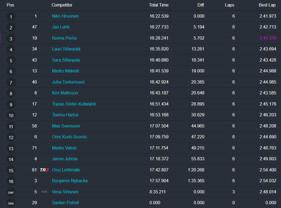This screenshot has height=208, width=281.
Task: Sort by the Best Lap column header
Action: click(x=267, y=5)
